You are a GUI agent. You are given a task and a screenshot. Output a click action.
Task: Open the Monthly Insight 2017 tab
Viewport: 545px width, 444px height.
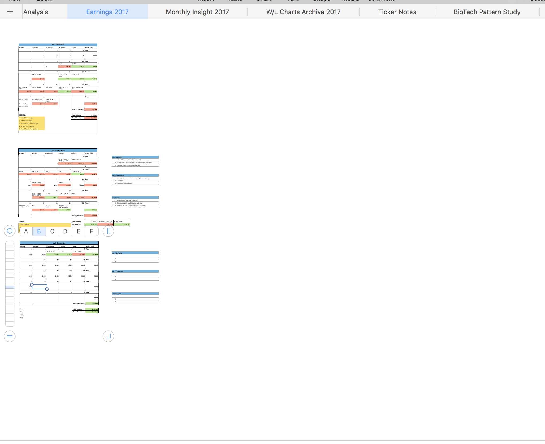tap(197, 12)
